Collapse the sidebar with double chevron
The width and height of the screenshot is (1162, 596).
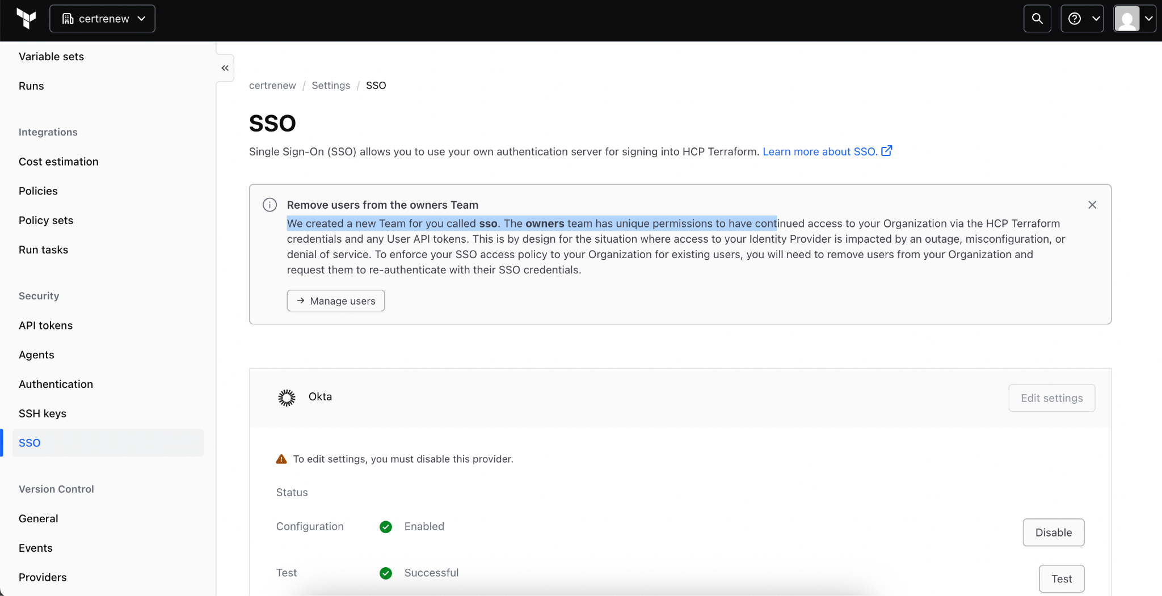point(225,68)
